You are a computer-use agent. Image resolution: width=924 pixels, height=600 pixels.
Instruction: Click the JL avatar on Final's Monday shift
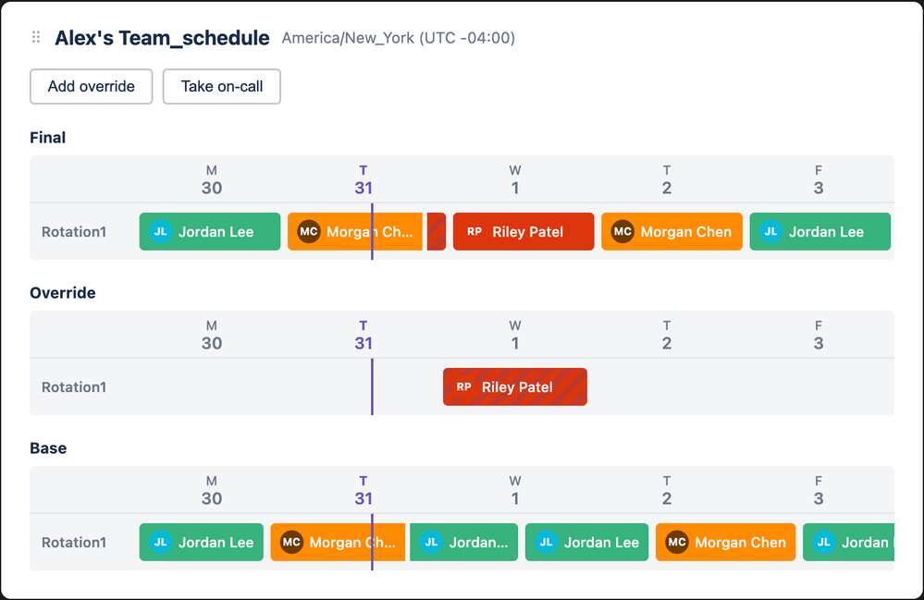[x=160, y=231]
